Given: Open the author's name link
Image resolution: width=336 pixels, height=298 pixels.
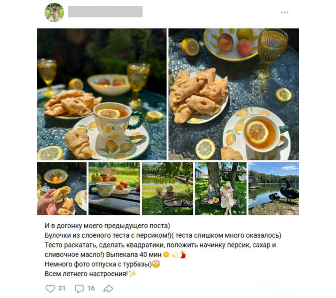Looking at the screenshot, I should pos(105,12).
